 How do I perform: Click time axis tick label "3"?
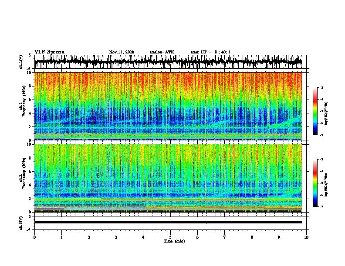(x=116, y=237)
